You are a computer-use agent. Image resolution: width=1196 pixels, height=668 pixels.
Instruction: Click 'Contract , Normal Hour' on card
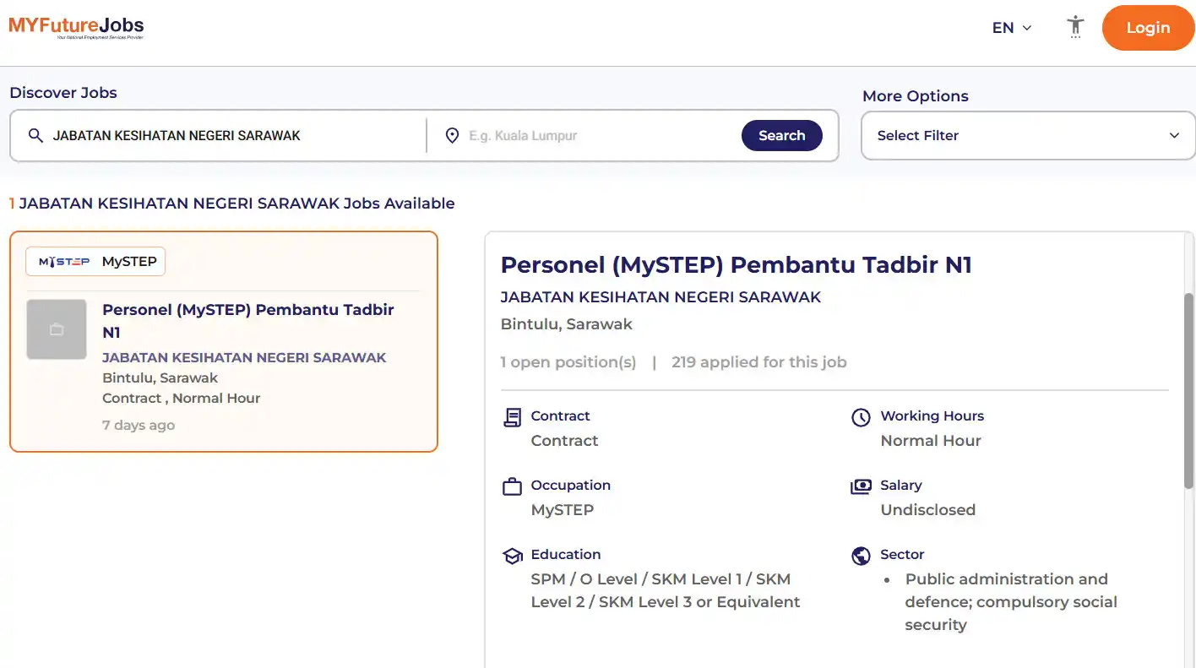point(181,398)
